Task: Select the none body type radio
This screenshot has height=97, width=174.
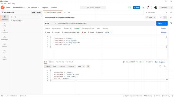Action: [45, 32]
